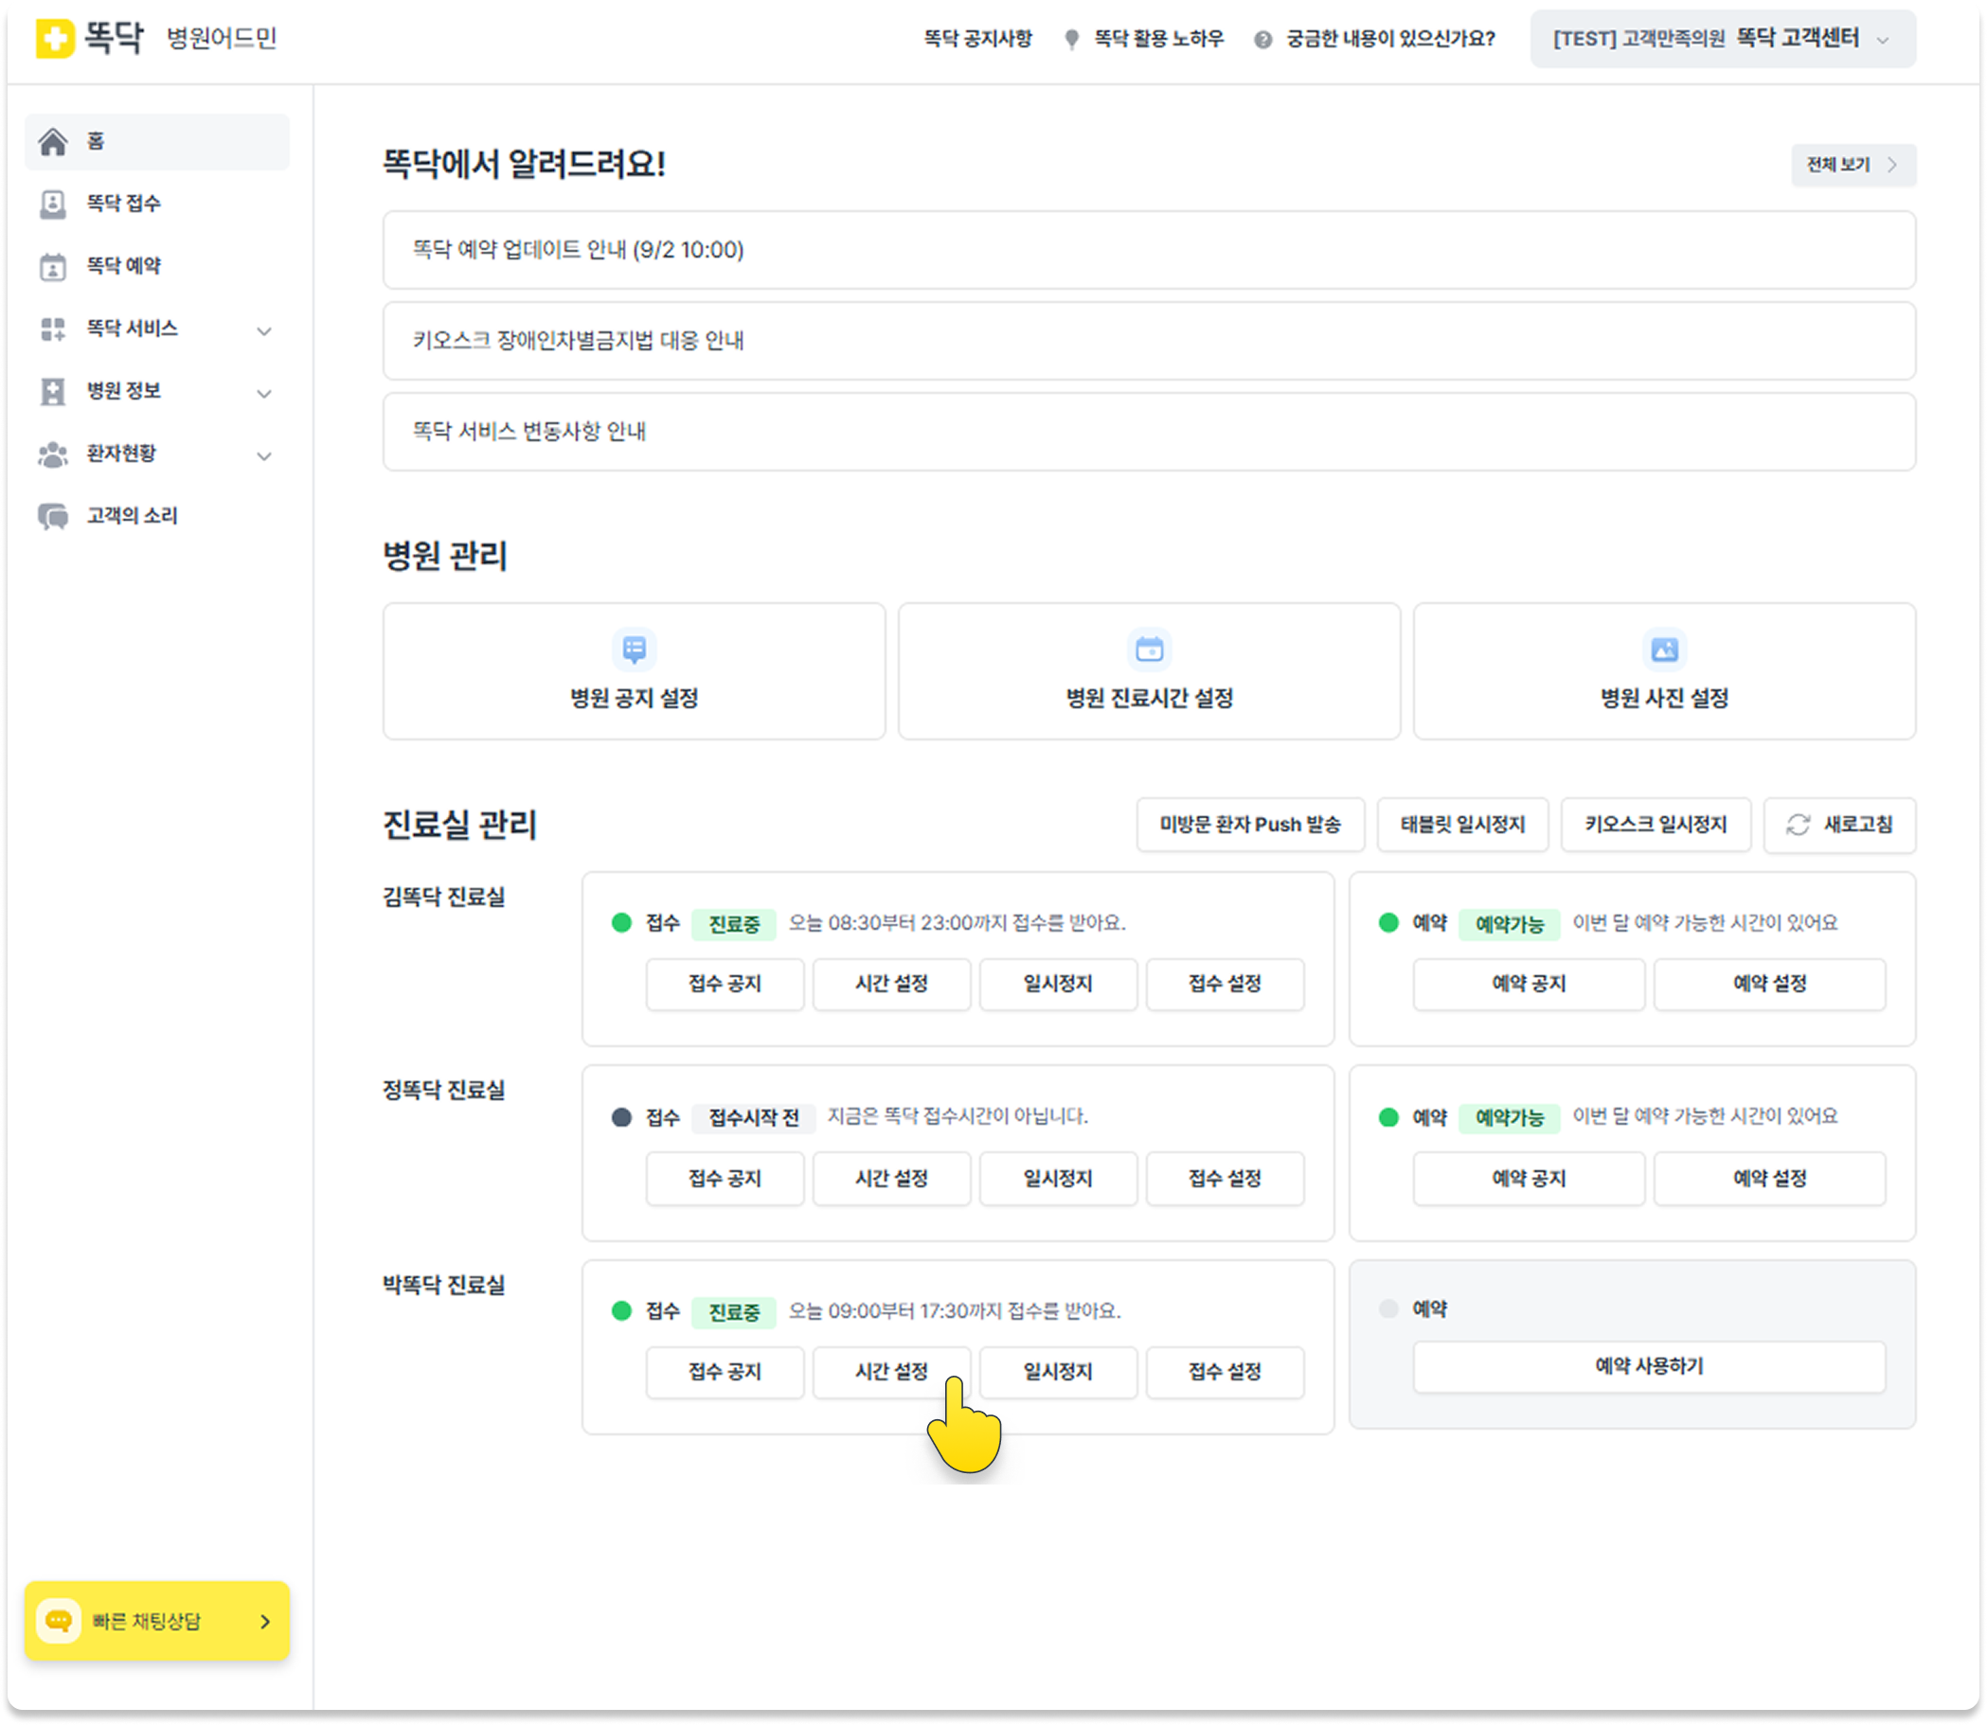Expand the 똑닥 서비스 menu chevron
This screenshot has width=1987, height=1725.
tap(264, 330)
